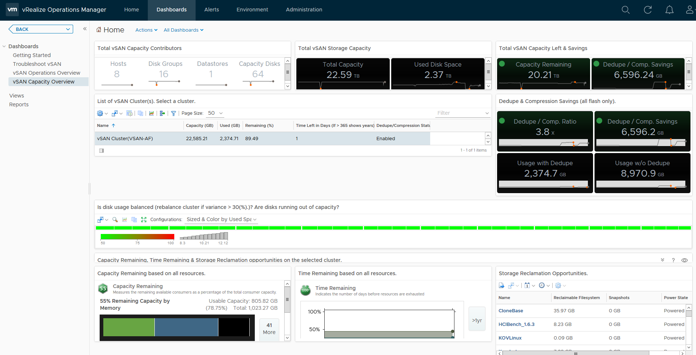Click dashboard navigation icon in disk usage toolbar

pos(100,220)
